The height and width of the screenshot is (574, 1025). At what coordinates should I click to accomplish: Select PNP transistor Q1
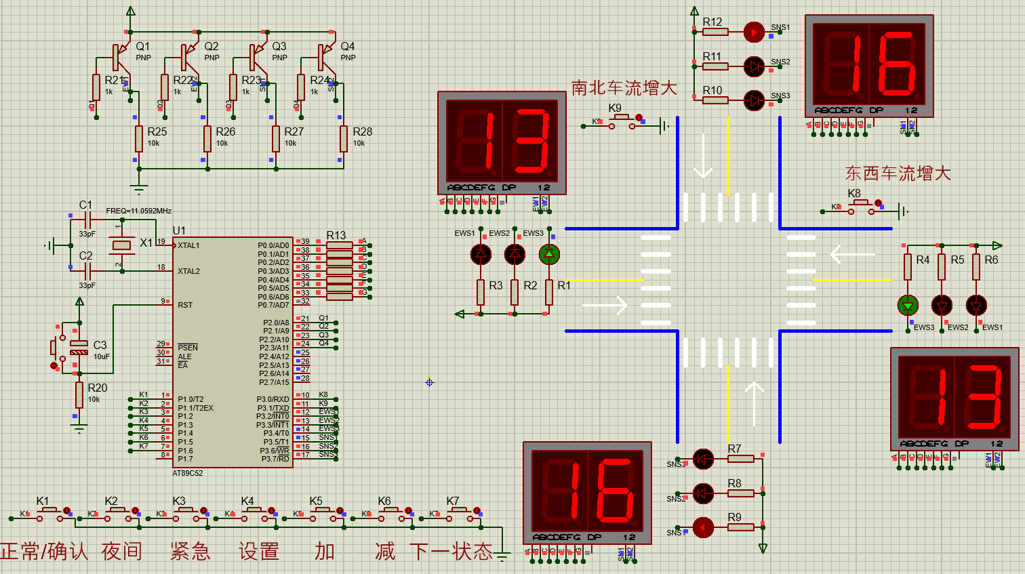(x=121, y=57)
